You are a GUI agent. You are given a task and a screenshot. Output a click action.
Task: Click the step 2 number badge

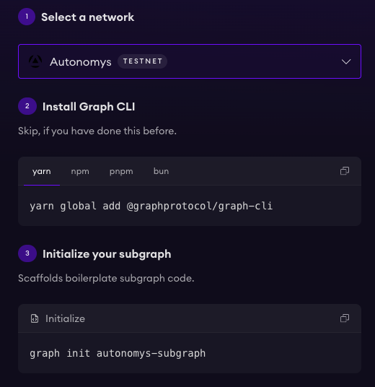[27, 106]
